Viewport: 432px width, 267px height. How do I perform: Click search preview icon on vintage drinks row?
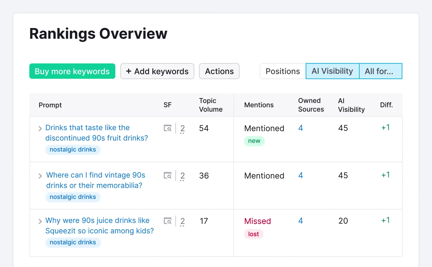coord(168,176)
